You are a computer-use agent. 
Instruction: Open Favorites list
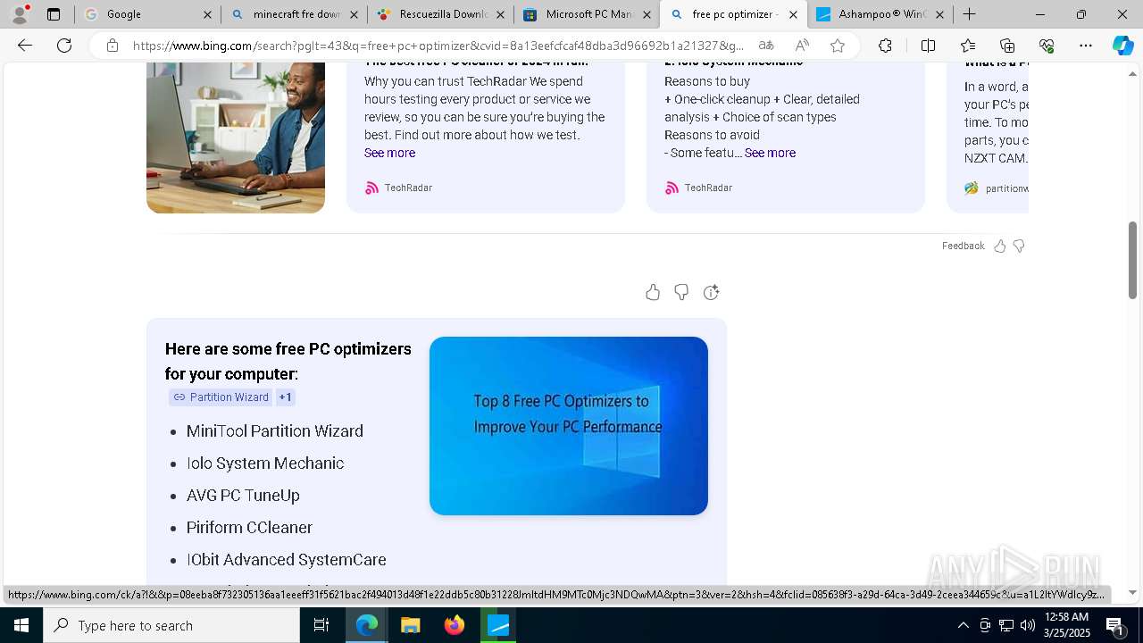[968, 46]
